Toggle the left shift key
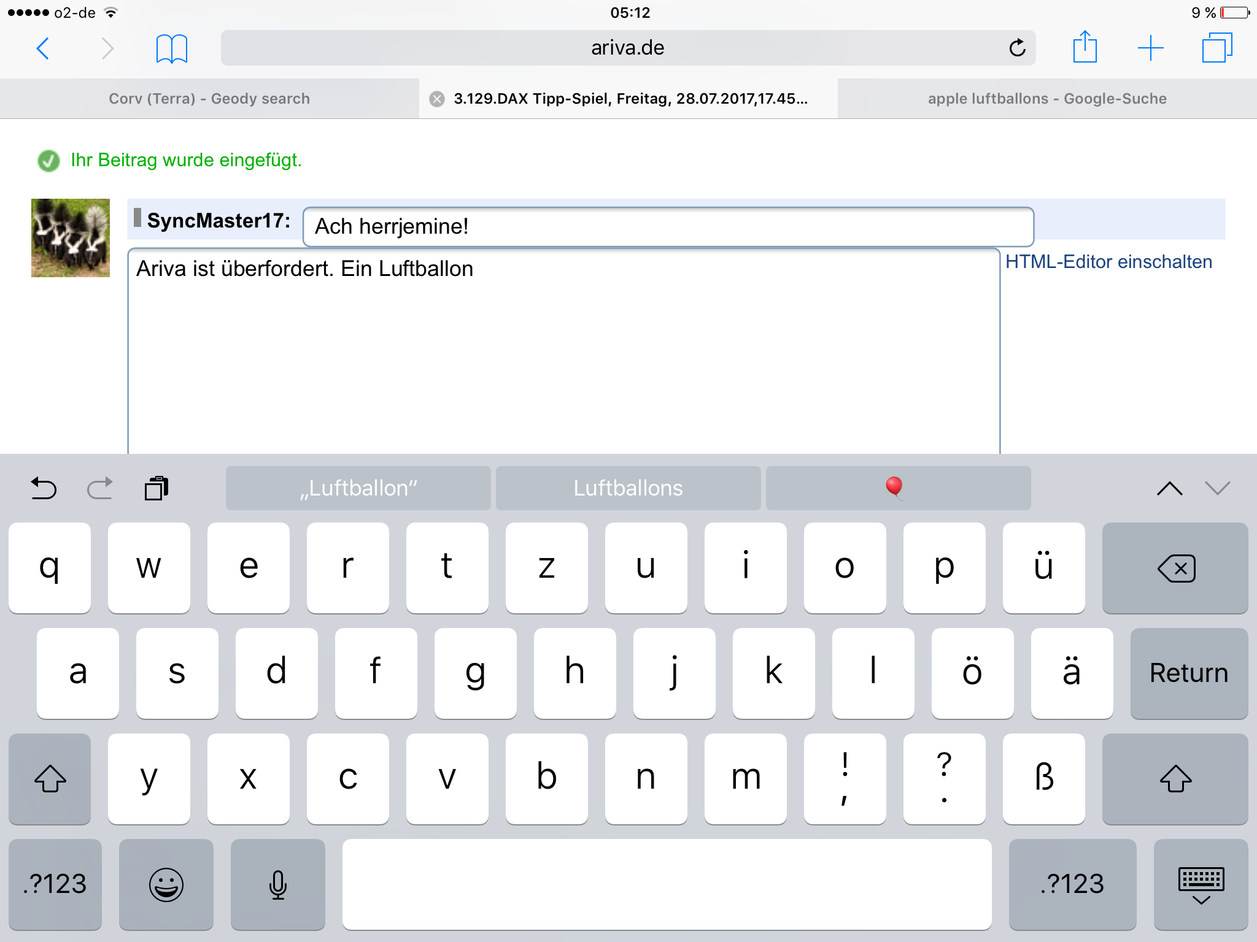Viewport: 1257px width, 942px height. [50, 778]
